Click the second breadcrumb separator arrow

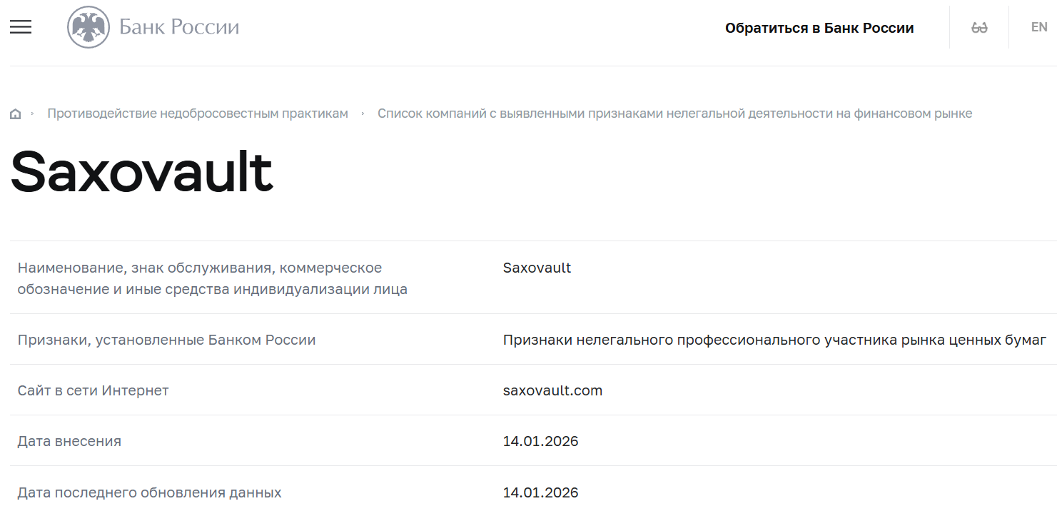pos(363,113)
